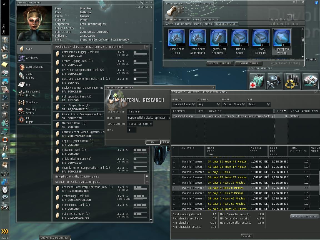Image resolution: width=320 pixels, height=240 pixels.
Task: Open the Type filter dropdown
Action: tap(258, 104)
